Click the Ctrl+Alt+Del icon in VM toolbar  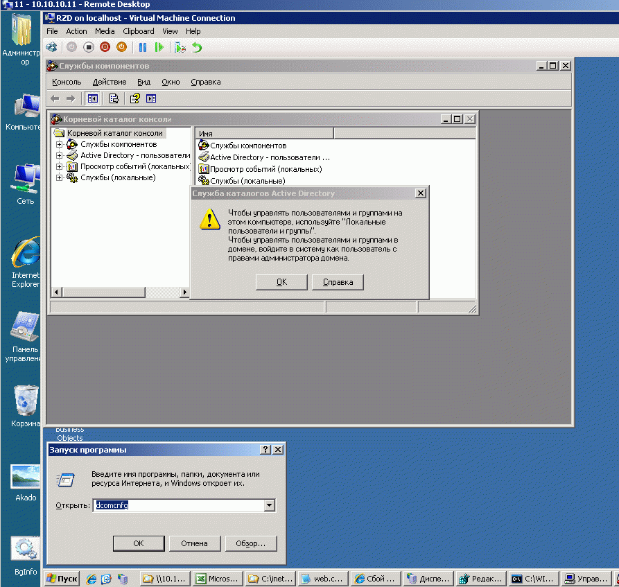click(x=52, y=47)
